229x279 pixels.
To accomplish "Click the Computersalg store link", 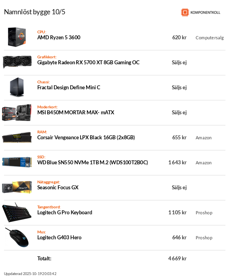I will (210, 38).
